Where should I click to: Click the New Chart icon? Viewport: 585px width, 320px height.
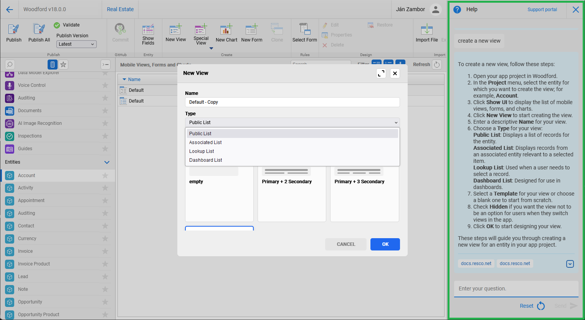click(x=226, y=30)
